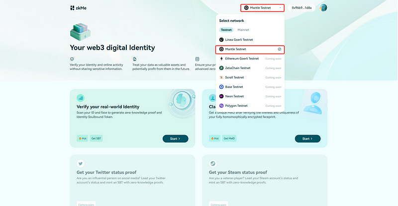The image size is (398, 206).
Task: Select Ethereum Goerli Testnet option
Action: click(250, 59)
